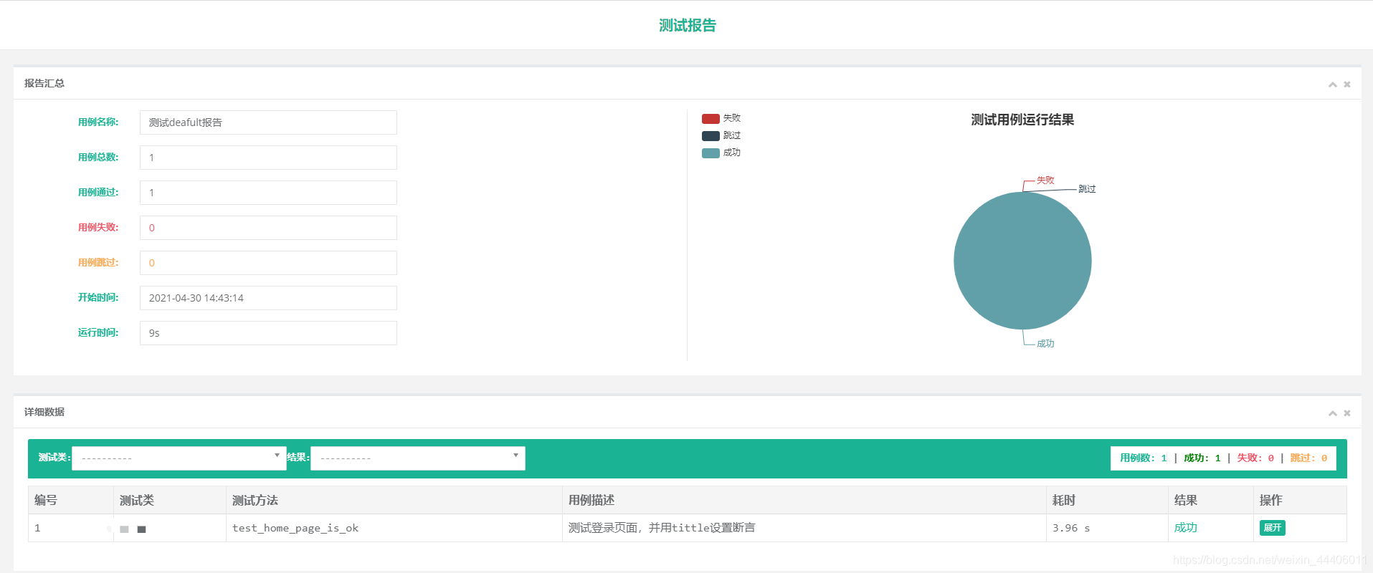The width and height of the screenshot is (1373, 573).
Task: Toggle the 跳过 dark legend swatch
Action: tap(711, 136)
